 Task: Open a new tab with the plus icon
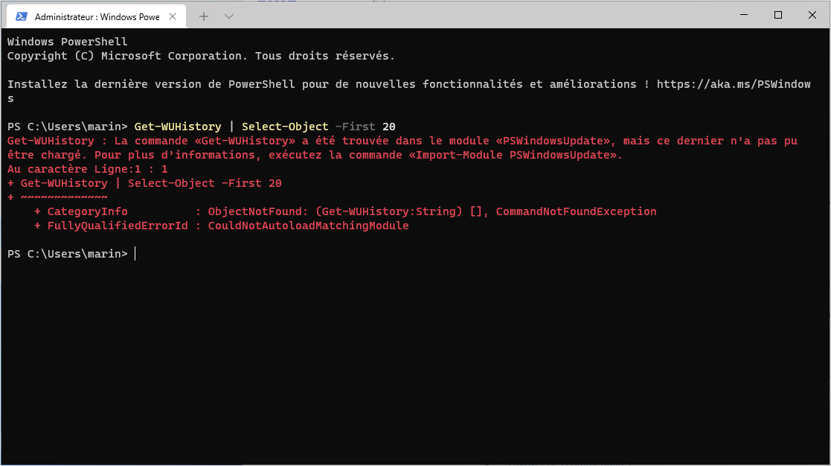click(x=204, y=16)
